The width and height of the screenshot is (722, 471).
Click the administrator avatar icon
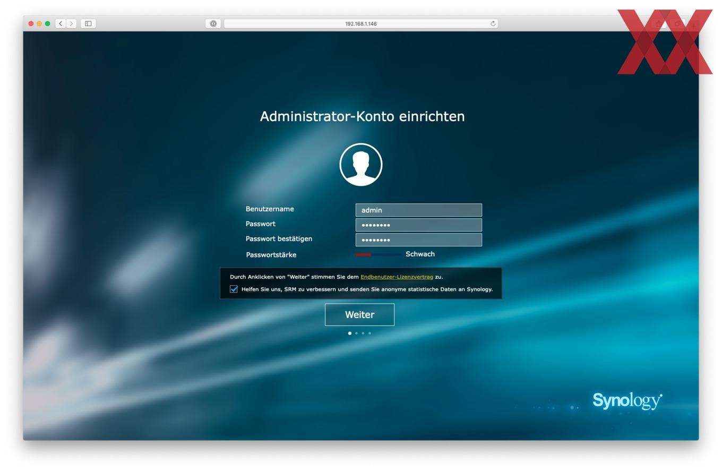click(361, 165)
